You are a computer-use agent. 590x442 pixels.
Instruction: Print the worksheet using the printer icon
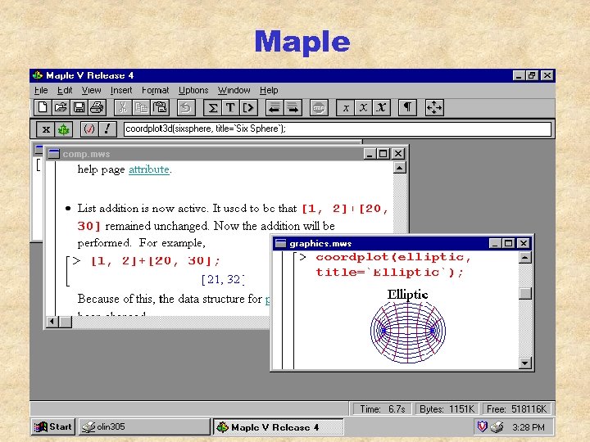tap(97, 107)
